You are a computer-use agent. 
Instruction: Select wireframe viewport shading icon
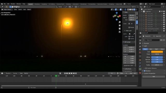(x=128, y=10)
